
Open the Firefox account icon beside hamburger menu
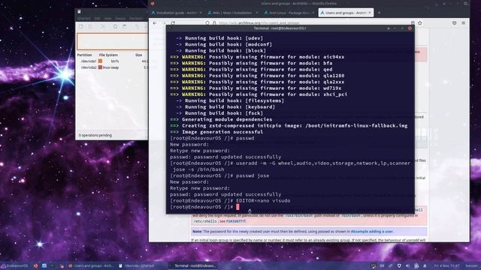tap(454, 23)
